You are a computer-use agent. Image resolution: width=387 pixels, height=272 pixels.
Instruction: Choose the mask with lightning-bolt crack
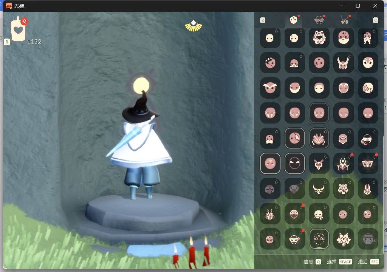coord(294,138)
